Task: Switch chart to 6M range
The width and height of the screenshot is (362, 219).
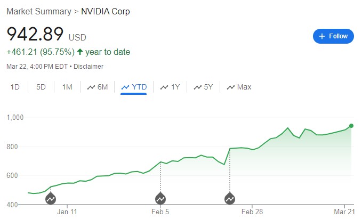Action: point(97,87)
